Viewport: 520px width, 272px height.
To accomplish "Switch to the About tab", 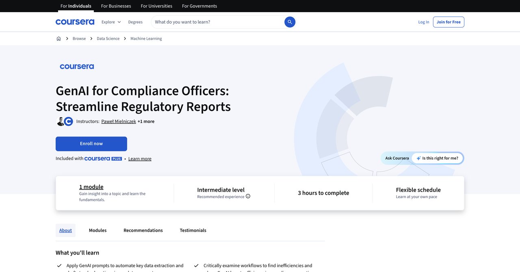I will pos(65,230).
